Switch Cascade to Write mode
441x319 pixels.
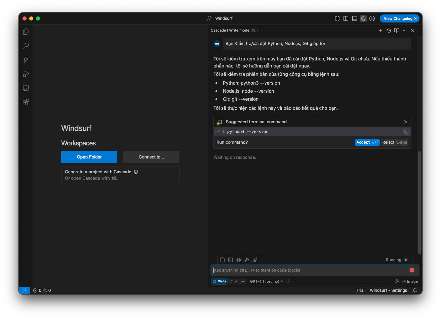[219, 281]
